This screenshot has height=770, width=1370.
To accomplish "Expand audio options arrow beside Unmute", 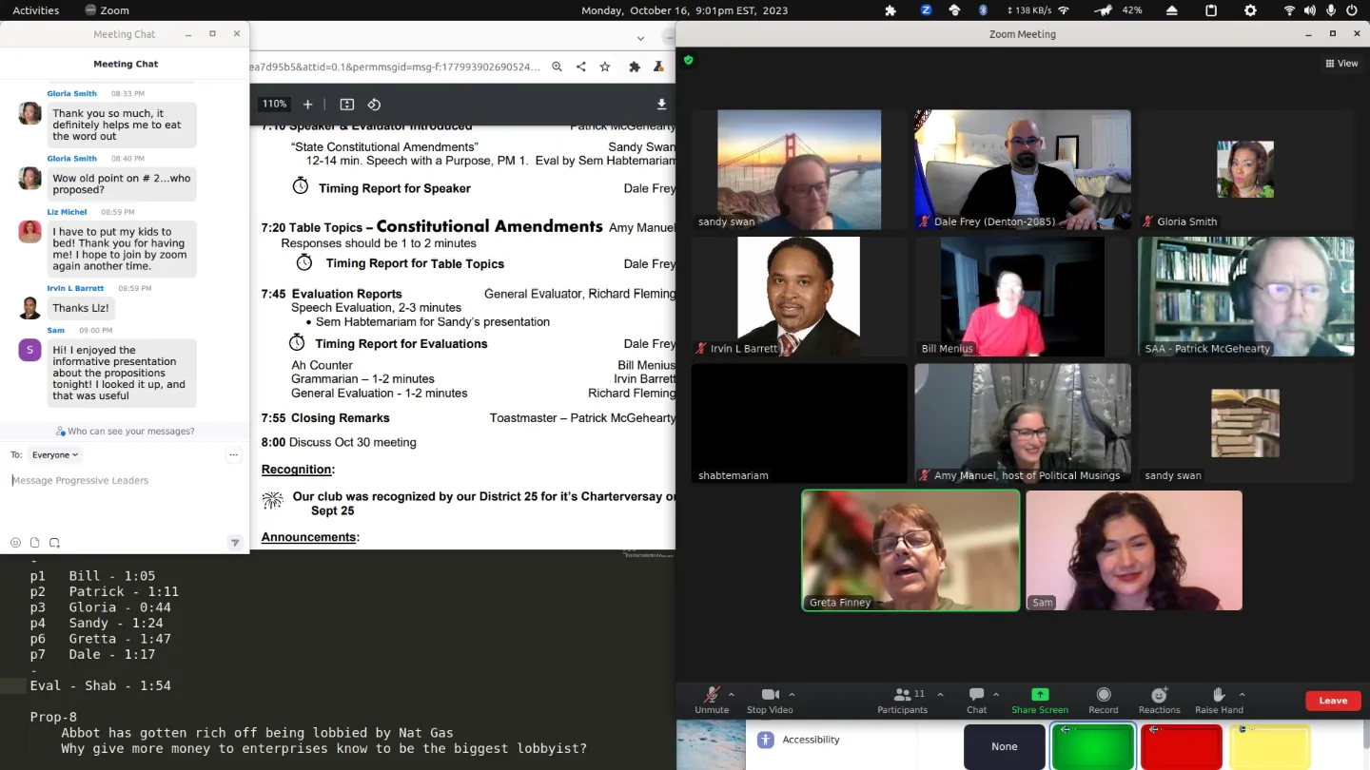I will (x=734, y=694).
